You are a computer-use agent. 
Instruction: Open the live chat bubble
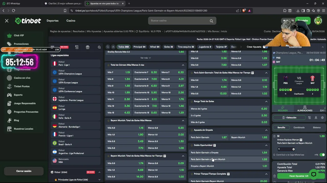[313, 174]
